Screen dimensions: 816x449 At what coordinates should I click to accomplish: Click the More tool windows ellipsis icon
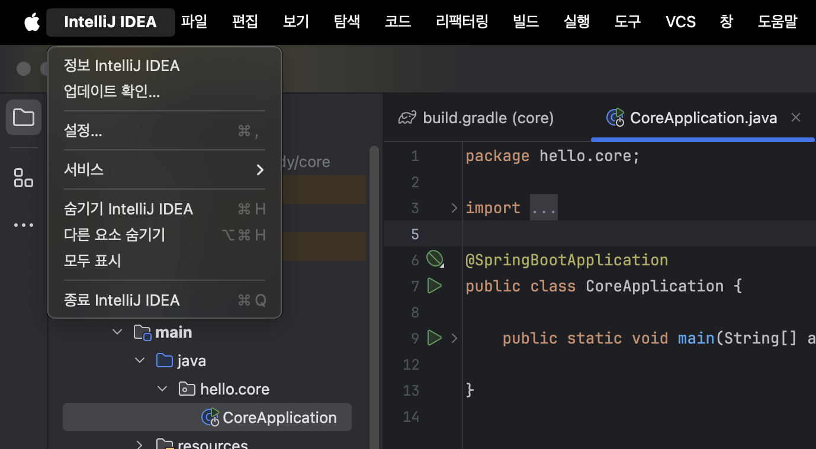point(24,225)
